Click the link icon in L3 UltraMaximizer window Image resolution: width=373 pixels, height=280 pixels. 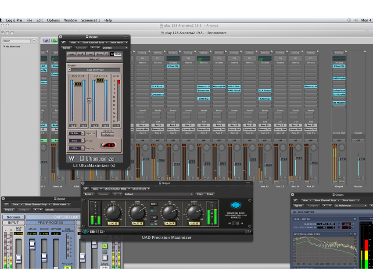click(63, 42)
